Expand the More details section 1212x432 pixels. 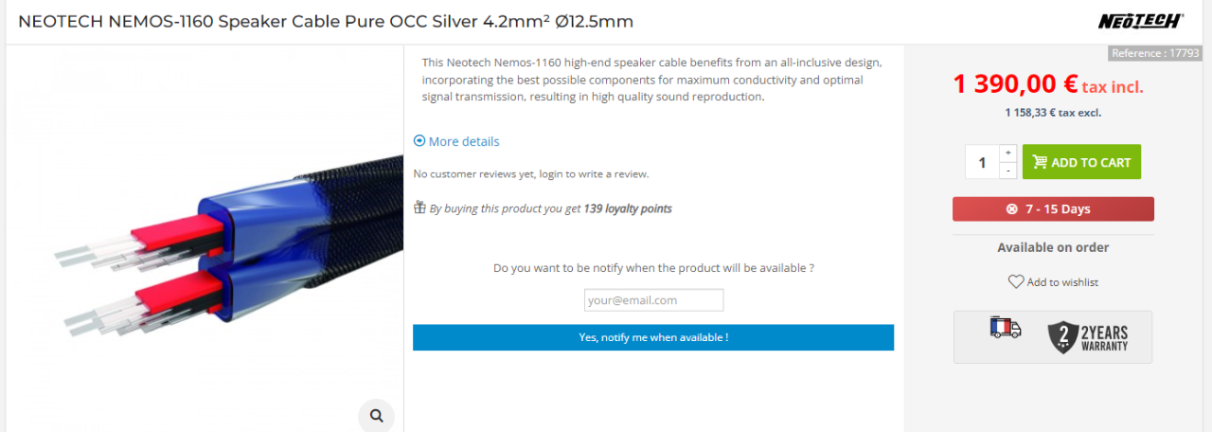click(x=456, y=141)
